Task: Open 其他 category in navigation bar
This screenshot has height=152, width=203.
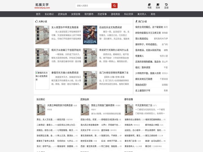Action: pos(153,14)
